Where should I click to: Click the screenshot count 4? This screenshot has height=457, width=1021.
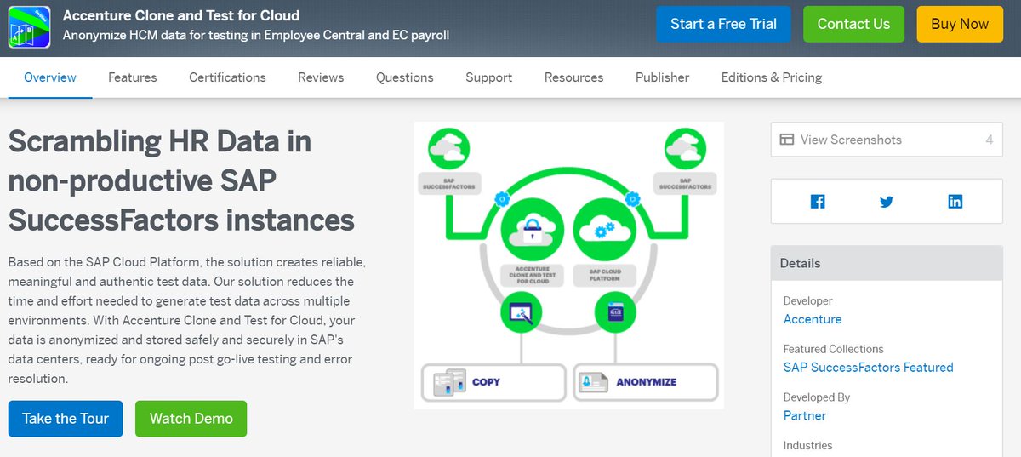click(990, 140)
